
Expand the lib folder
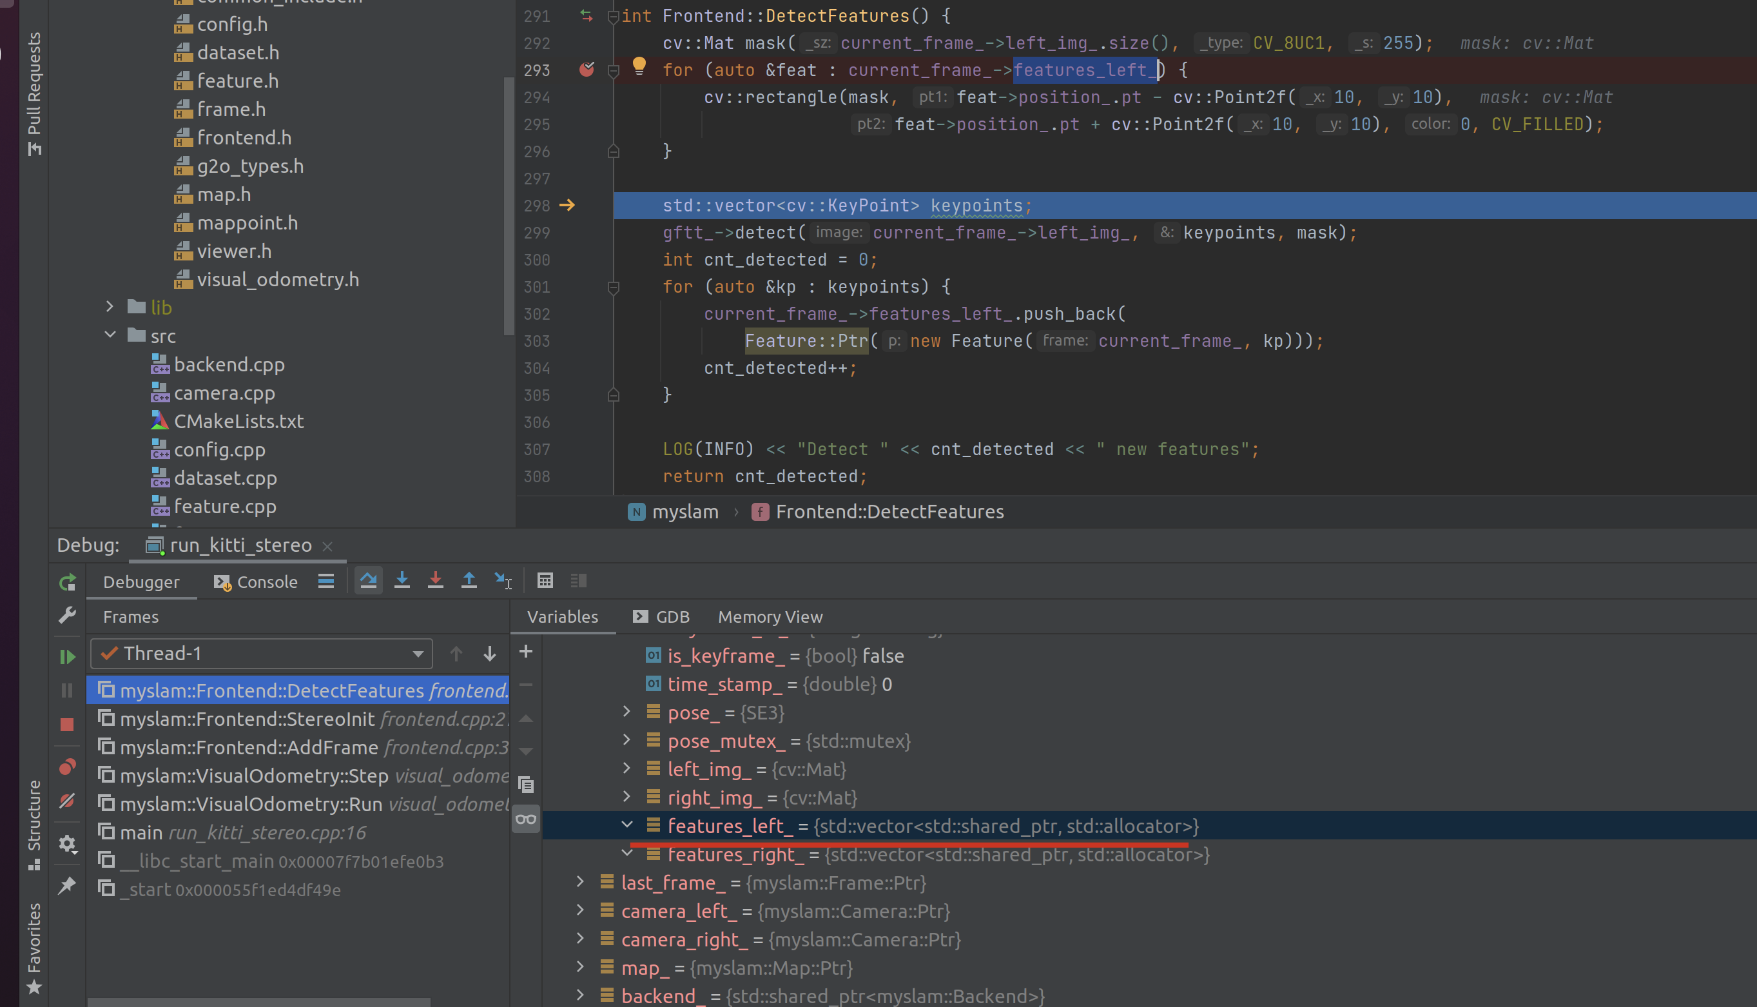coord(110,306)
